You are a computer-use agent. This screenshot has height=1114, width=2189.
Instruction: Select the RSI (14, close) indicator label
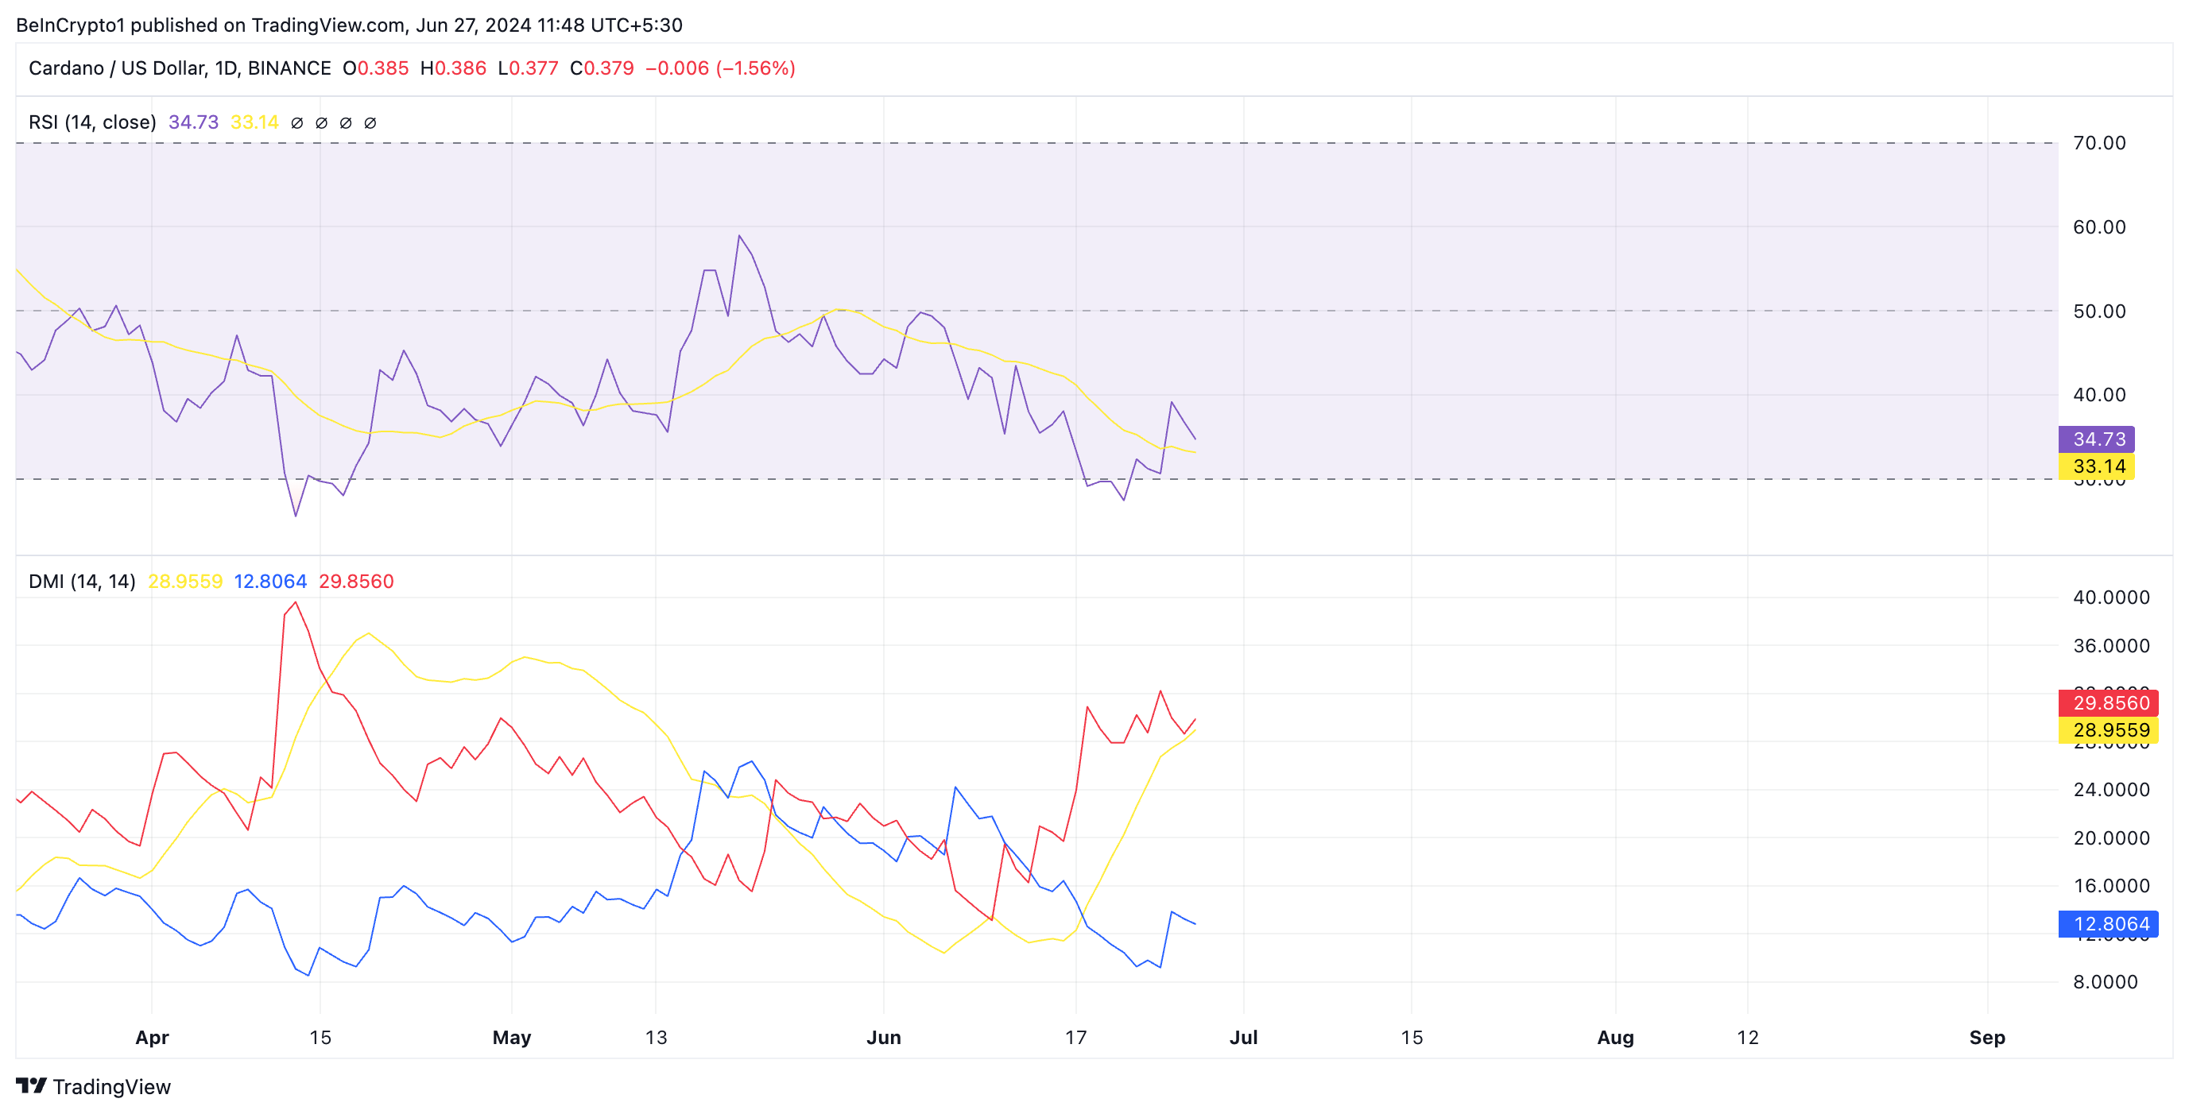(91, 122)
